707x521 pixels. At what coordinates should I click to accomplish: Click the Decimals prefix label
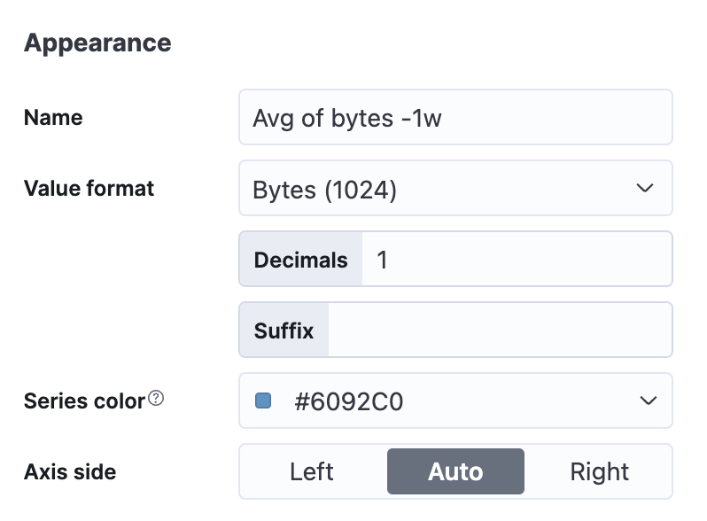300,260
